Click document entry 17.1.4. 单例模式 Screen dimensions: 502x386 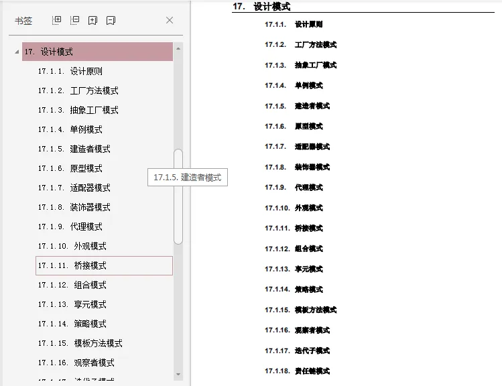(294, 86)
